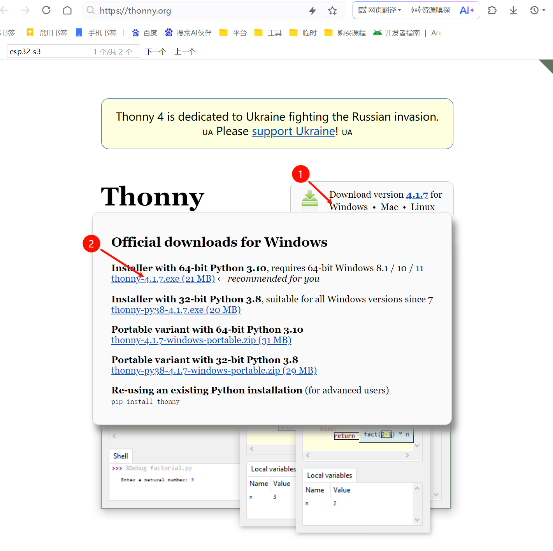
Task: Download thonny-py38-4.1.7.exe (20 MB)
Action: 176,310
